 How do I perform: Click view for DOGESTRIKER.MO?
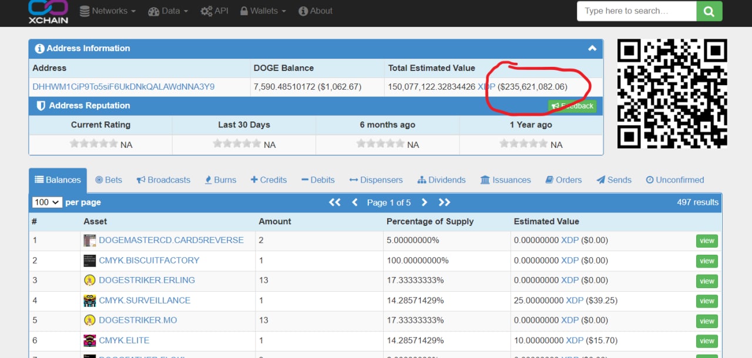707,321
